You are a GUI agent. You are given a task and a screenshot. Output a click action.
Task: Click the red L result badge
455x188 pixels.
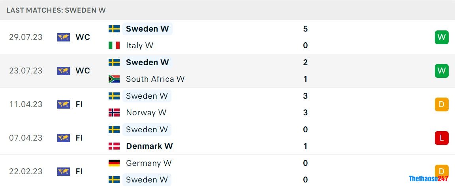[442, 138]
